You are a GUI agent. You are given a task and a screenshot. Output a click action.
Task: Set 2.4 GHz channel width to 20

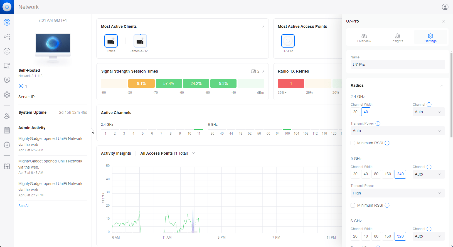click(355, 112)
